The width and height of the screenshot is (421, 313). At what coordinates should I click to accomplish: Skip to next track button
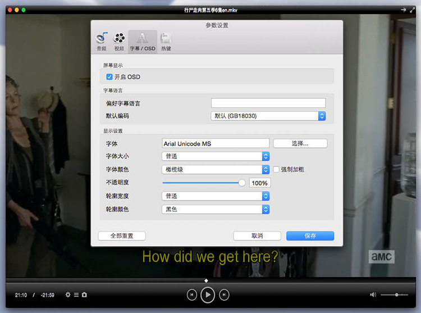click(224, 294)
